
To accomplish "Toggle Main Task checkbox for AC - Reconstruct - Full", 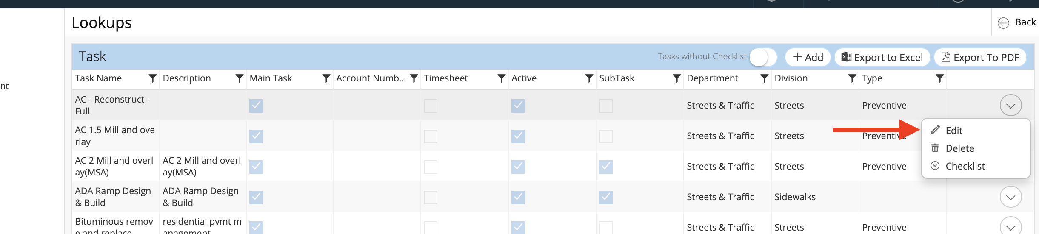I will coord(256,106).
